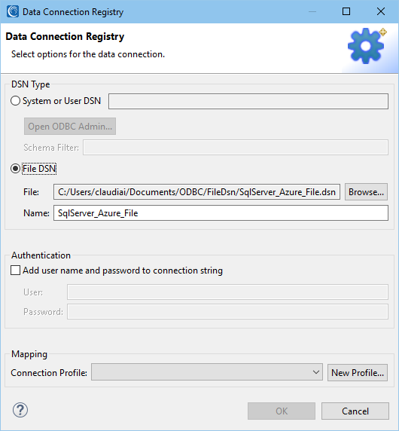This screenshot has width=399, height=431.
Task: Click the OK button
Action: click(282, 411)
